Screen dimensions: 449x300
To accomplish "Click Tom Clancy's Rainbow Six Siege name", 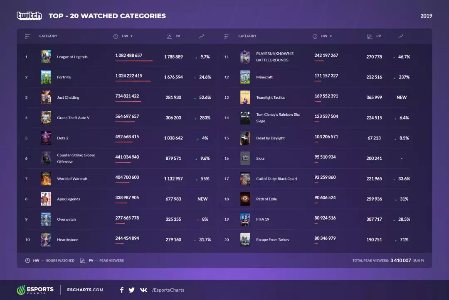I will [x=278, y=118].
